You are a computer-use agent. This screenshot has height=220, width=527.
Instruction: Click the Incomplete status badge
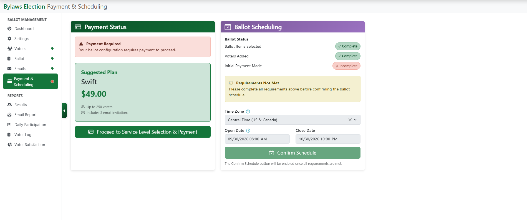(346, 66)
